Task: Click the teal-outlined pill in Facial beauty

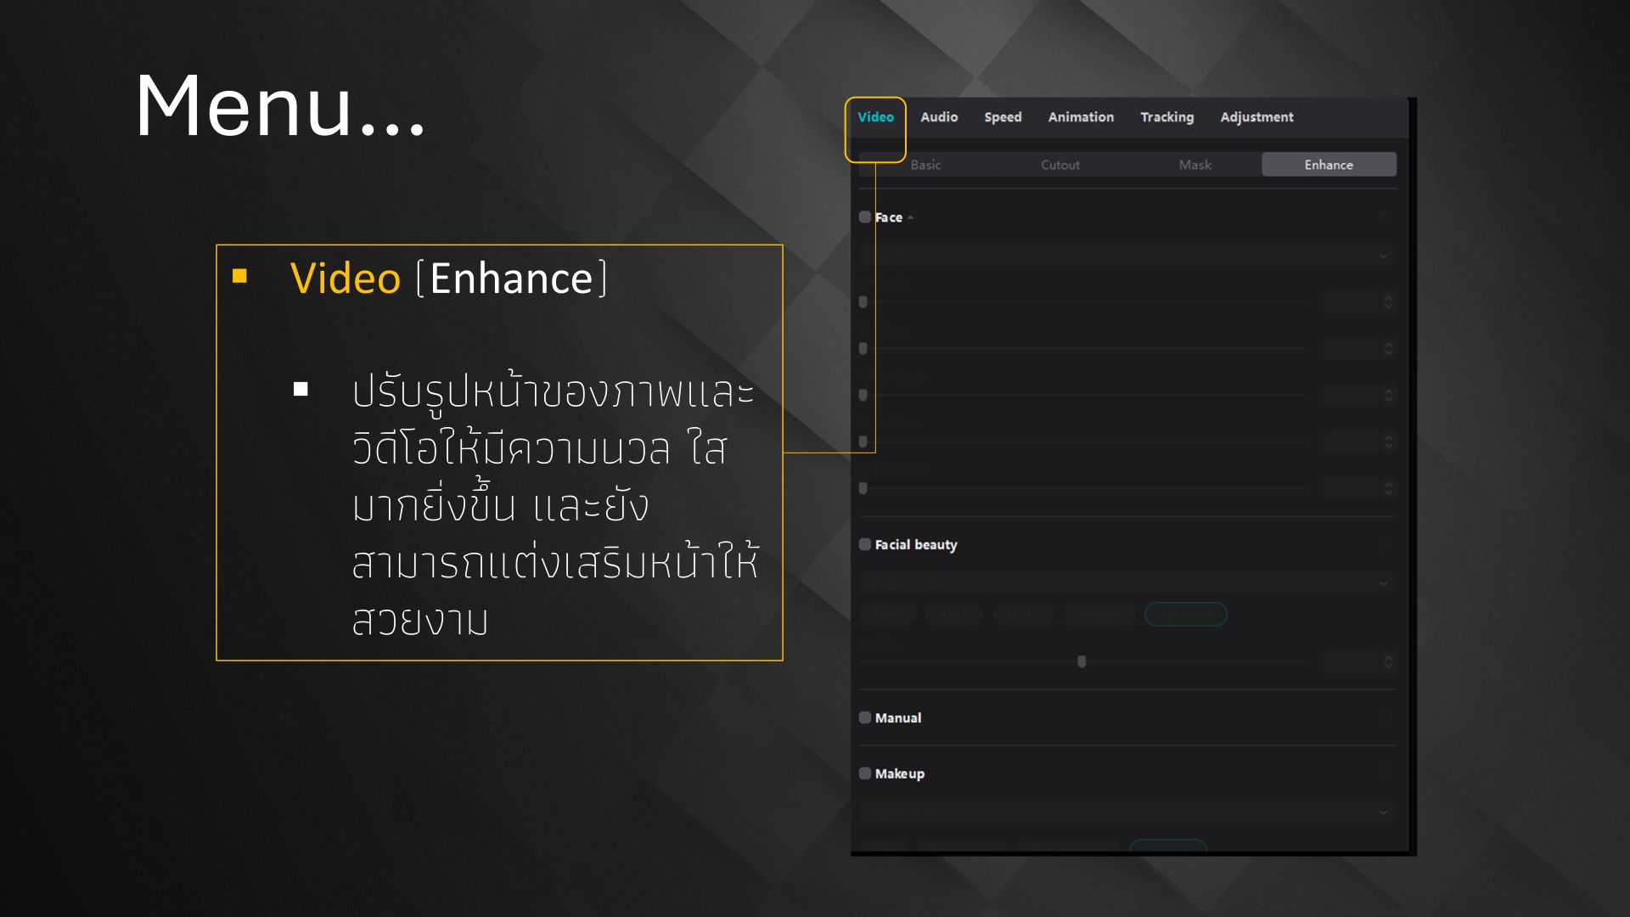Action: [x=1185, y=614]
